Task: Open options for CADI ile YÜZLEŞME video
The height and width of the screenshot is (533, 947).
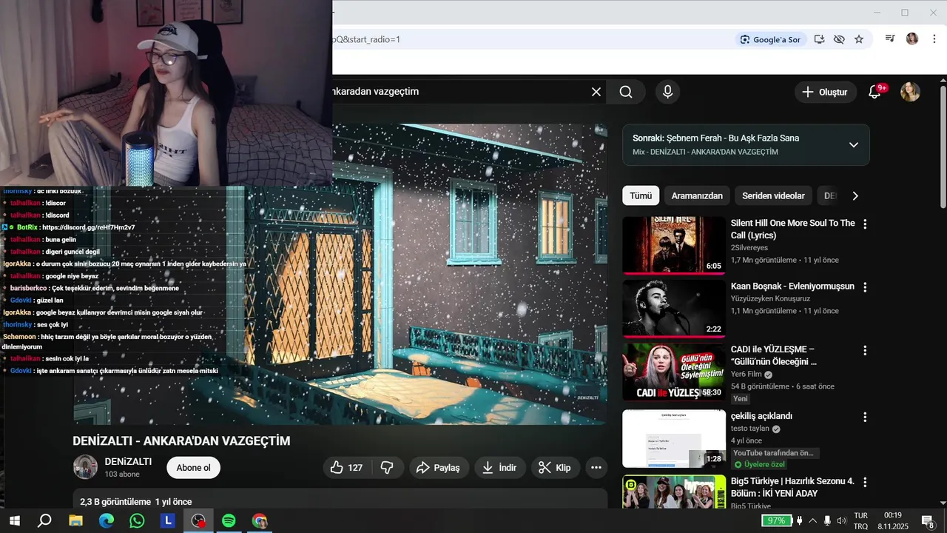Action: tap(864, 350)
